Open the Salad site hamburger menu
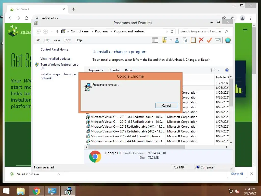 (245, 30)
